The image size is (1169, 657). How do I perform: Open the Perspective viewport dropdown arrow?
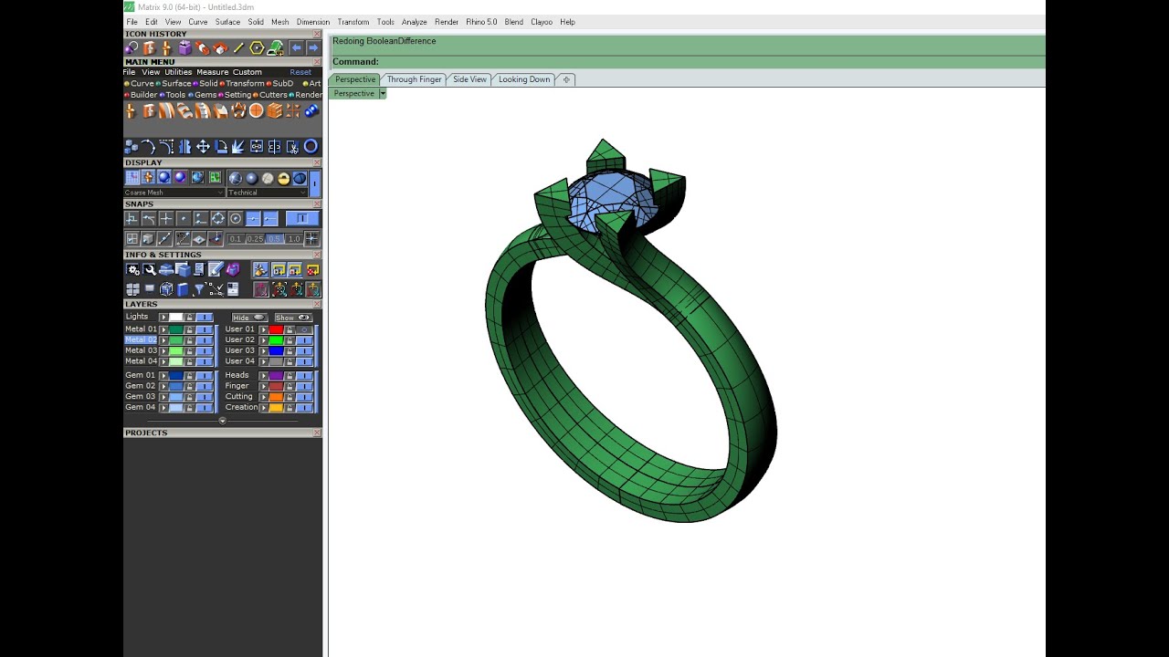click(383, 93)
